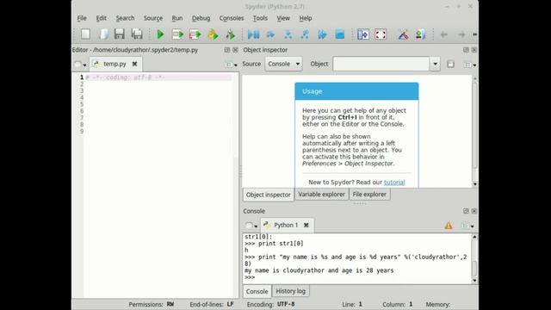Open the Help menu

click(x=306, y=18)
